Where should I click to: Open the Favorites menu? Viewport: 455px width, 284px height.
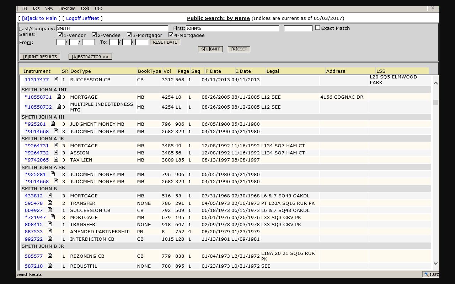click(x=67, y=8)
